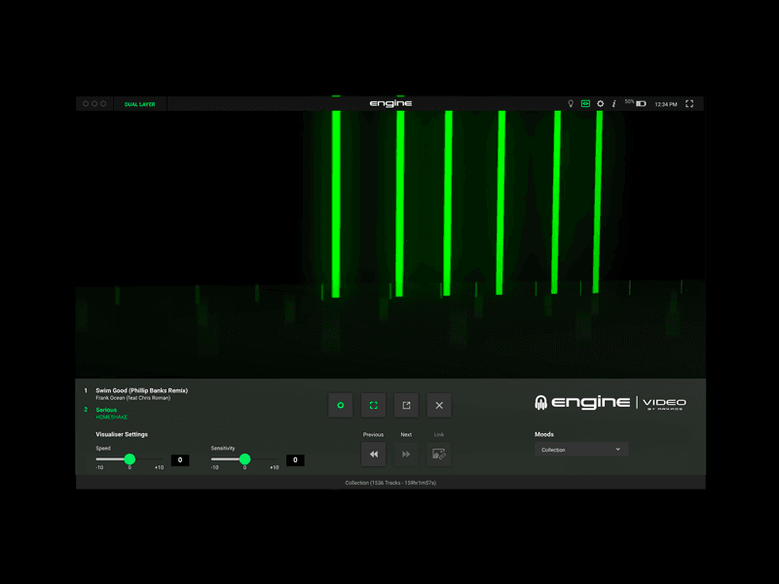Click the info icon in the top bar
This screenshot has height=584, width=779.
tap(613, 103)
